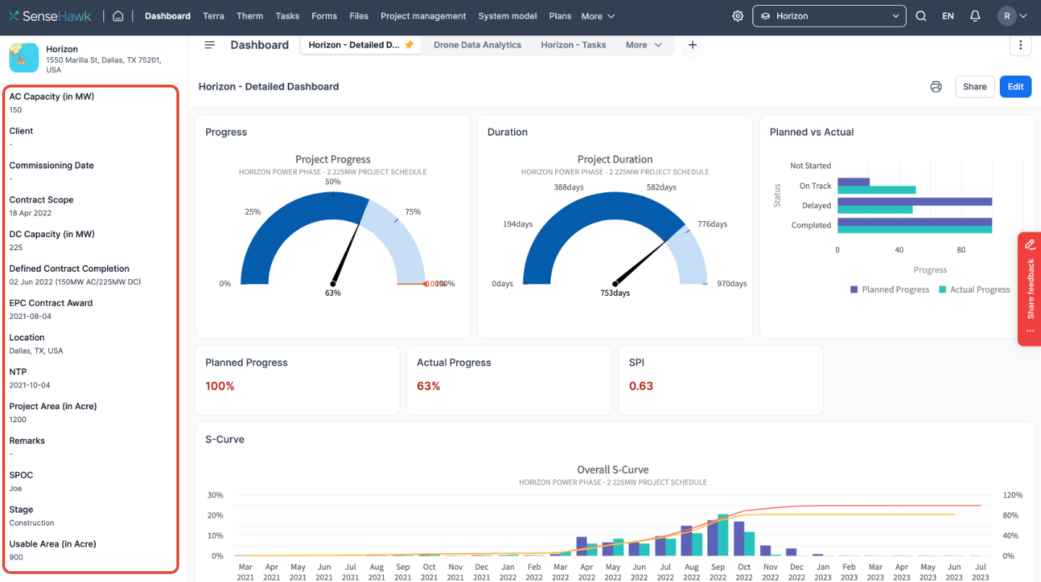The image size is (1041, 582).
Task: Open System model in the navbar
Action: pyautogui.click(x=508, y=16)
